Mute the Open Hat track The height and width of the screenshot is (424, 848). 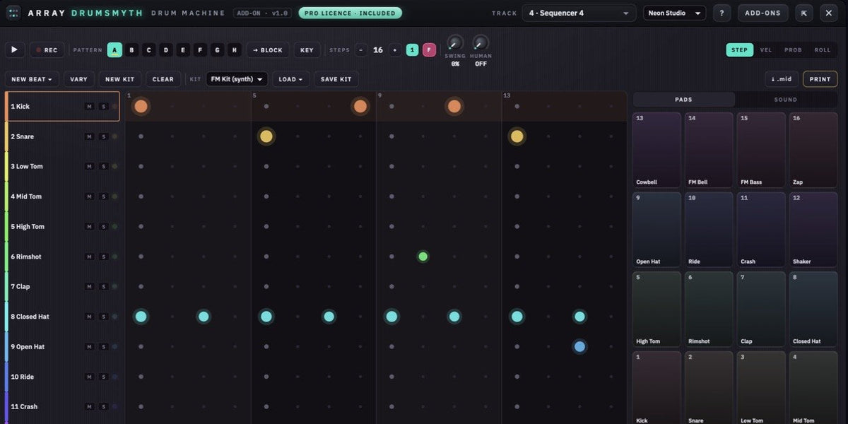coord(89,347)
